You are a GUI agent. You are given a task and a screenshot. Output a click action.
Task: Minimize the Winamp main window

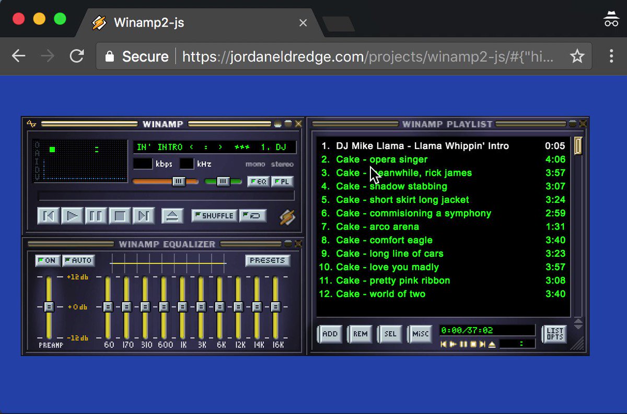(278, 124)
